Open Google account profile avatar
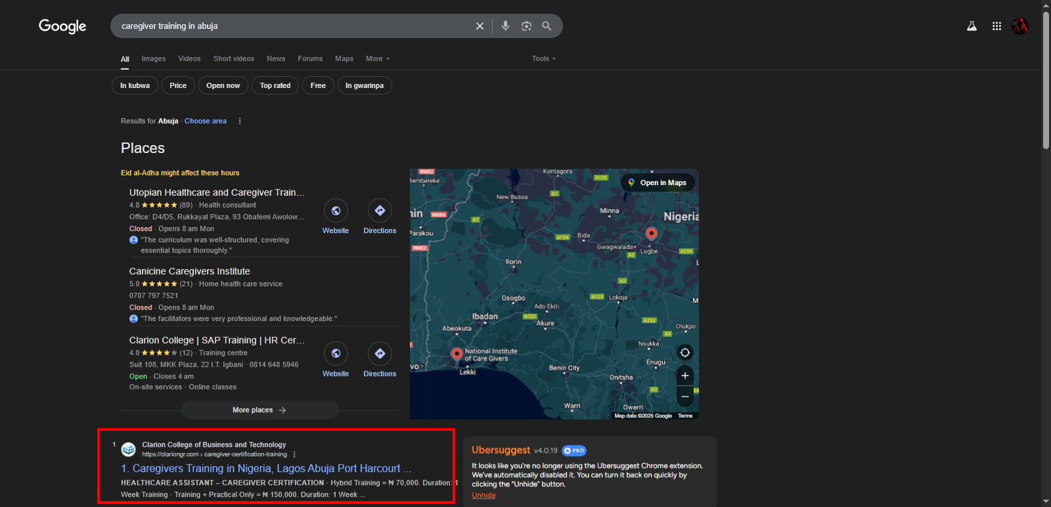The height and width of the screenshot is (507, 1051). click(x=1019, y=26)
